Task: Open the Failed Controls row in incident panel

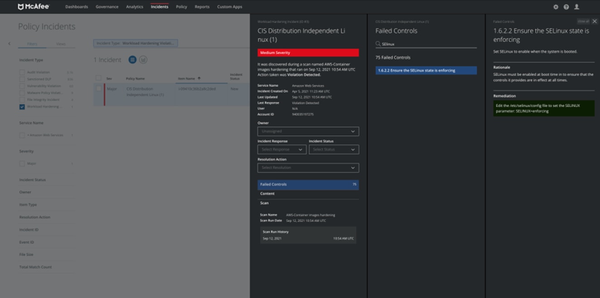Action: [308, 184]
